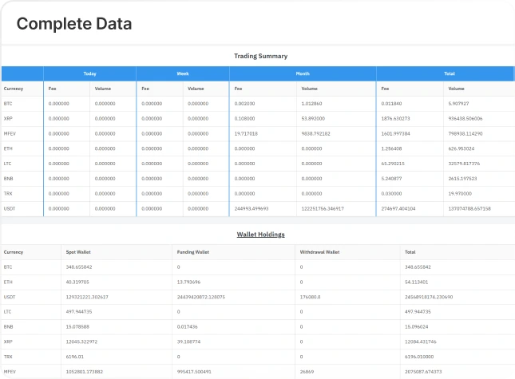This screenshot has width=515, height=379.
Task: Click the Wallet Holdings underlined heading
Action: [x=260, y=235]
